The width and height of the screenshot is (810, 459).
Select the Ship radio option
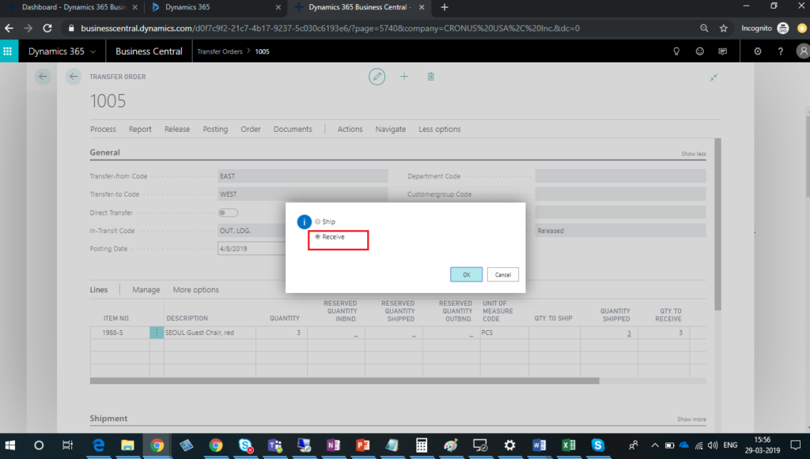(318, 222)
